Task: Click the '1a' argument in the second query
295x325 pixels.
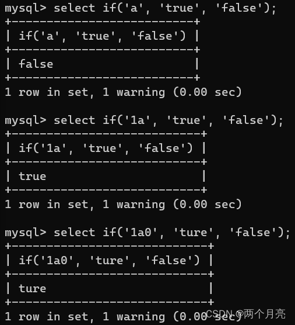Action: 137,120
